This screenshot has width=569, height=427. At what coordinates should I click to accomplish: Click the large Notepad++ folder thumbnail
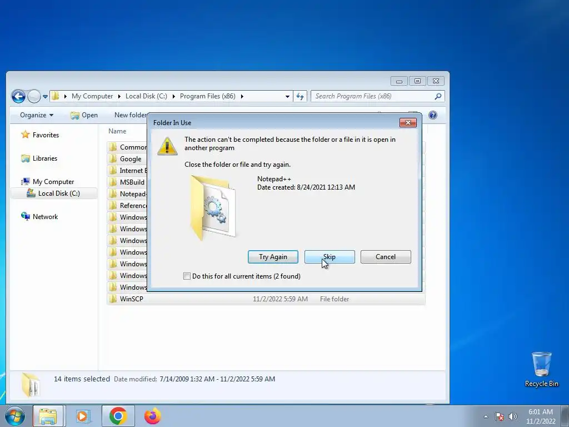coord(213,208)
